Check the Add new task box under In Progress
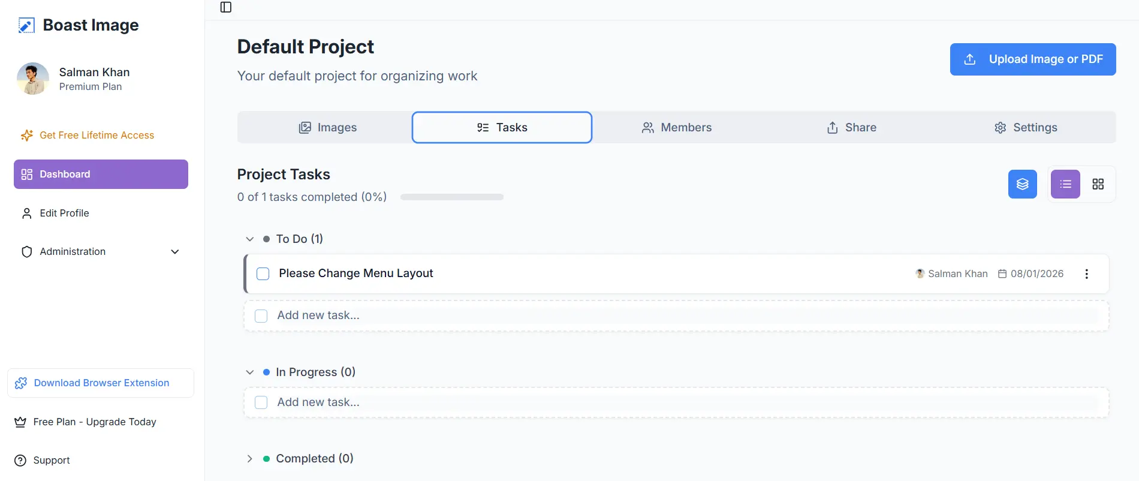1139x481 pixels. click(x=261, y=402)
